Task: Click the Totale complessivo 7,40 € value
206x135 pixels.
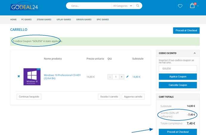Action: (191, 123)
